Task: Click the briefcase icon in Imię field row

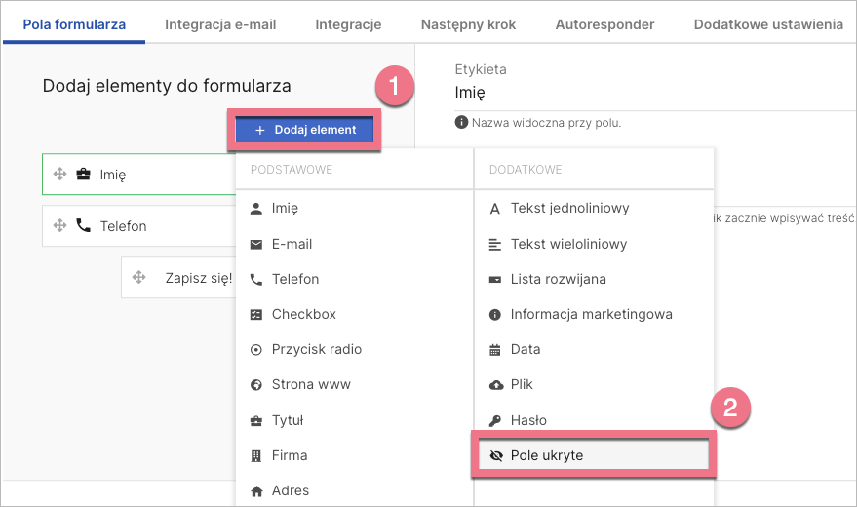Action: click(x=83, y=175)
